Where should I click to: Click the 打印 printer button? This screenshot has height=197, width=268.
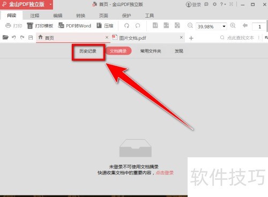pyautogui.click(x=14, y=26)
